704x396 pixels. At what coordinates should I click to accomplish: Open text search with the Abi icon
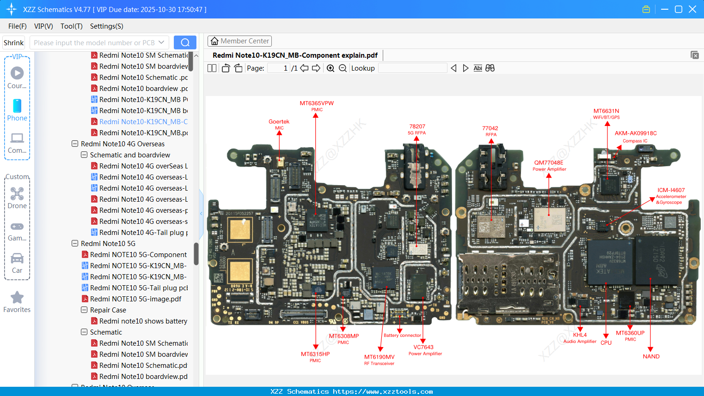point(477,68)
